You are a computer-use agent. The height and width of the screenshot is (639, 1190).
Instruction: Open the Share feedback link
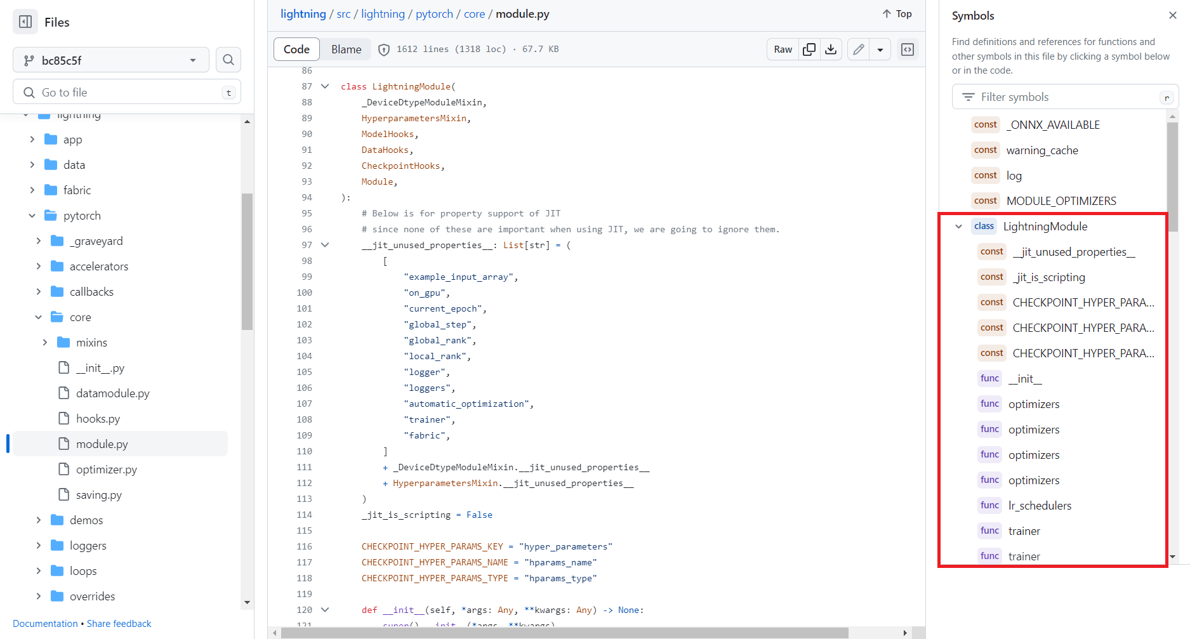point(119,623)
